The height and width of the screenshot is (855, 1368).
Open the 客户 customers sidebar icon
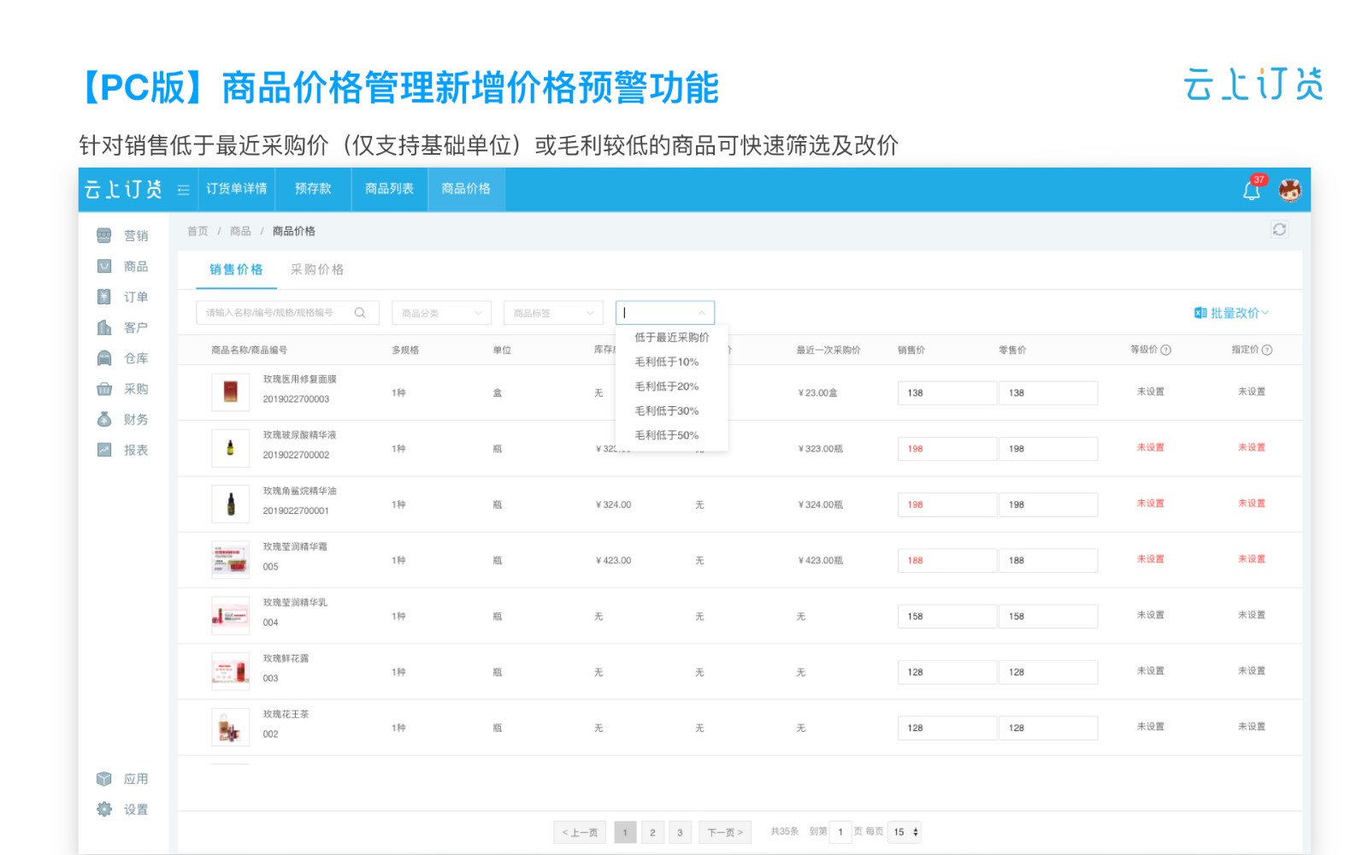(x=104, y=327)
